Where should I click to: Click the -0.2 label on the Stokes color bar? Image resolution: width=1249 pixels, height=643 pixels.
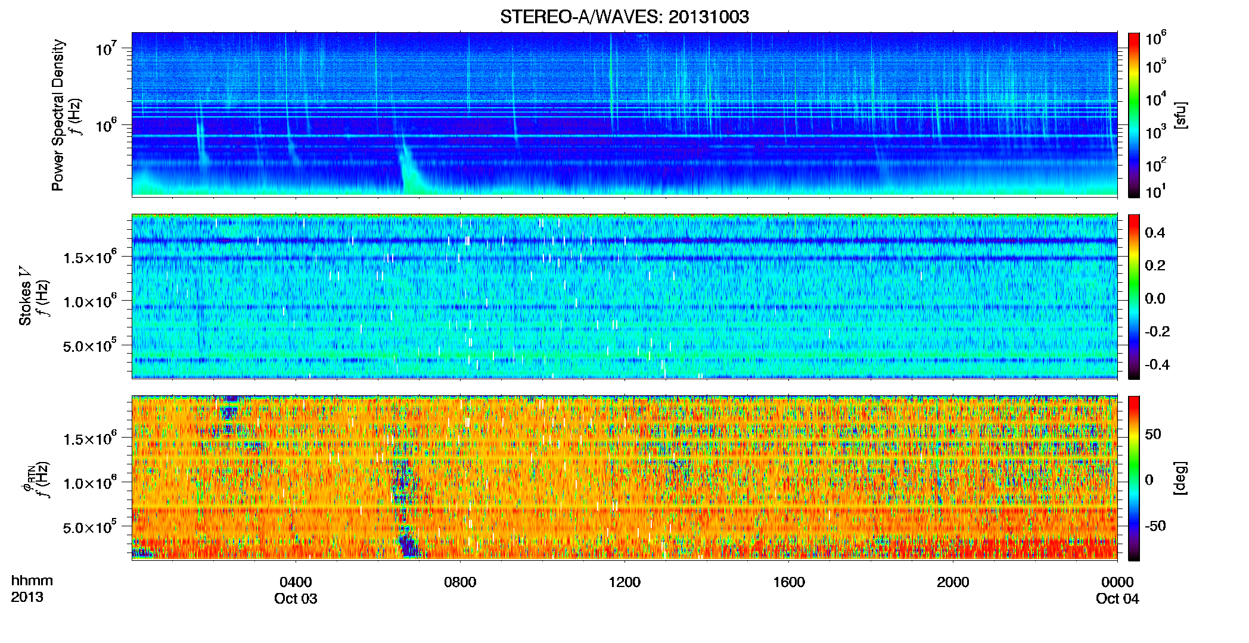[x=1157, y=332]
